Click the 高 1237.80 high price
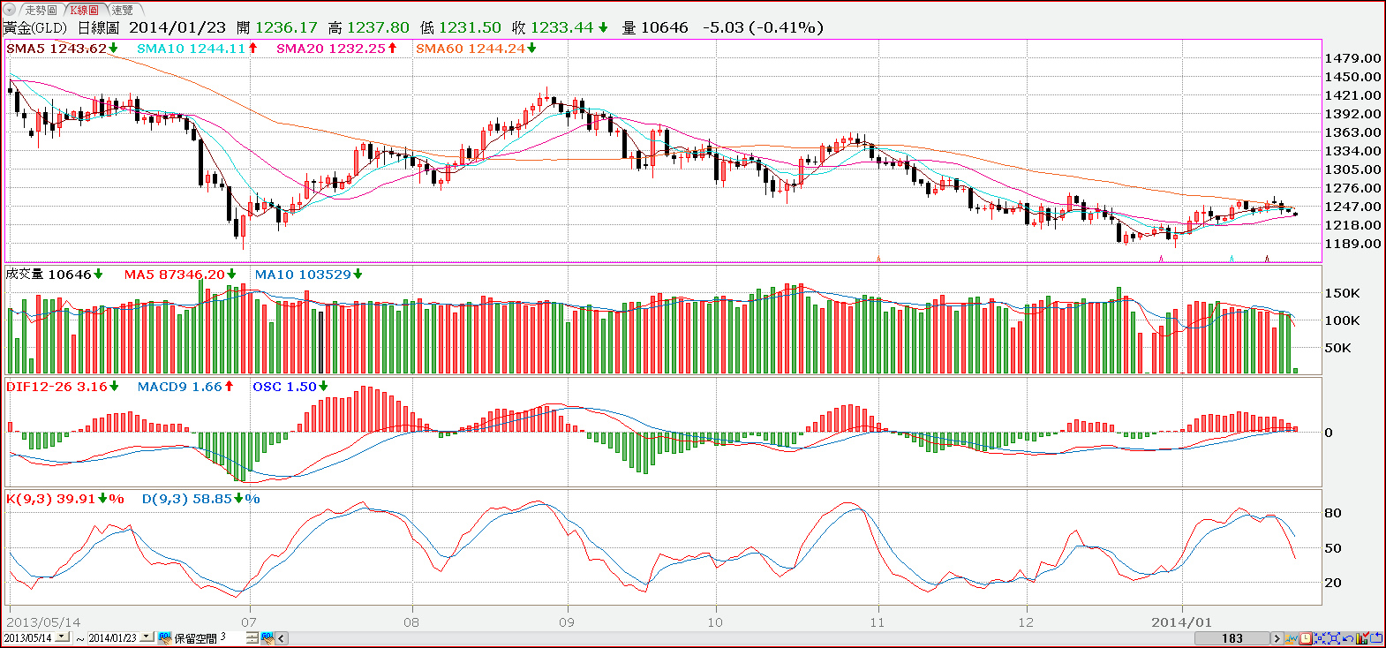This screenshot has height=648, width=1386. tap(369, 27)
